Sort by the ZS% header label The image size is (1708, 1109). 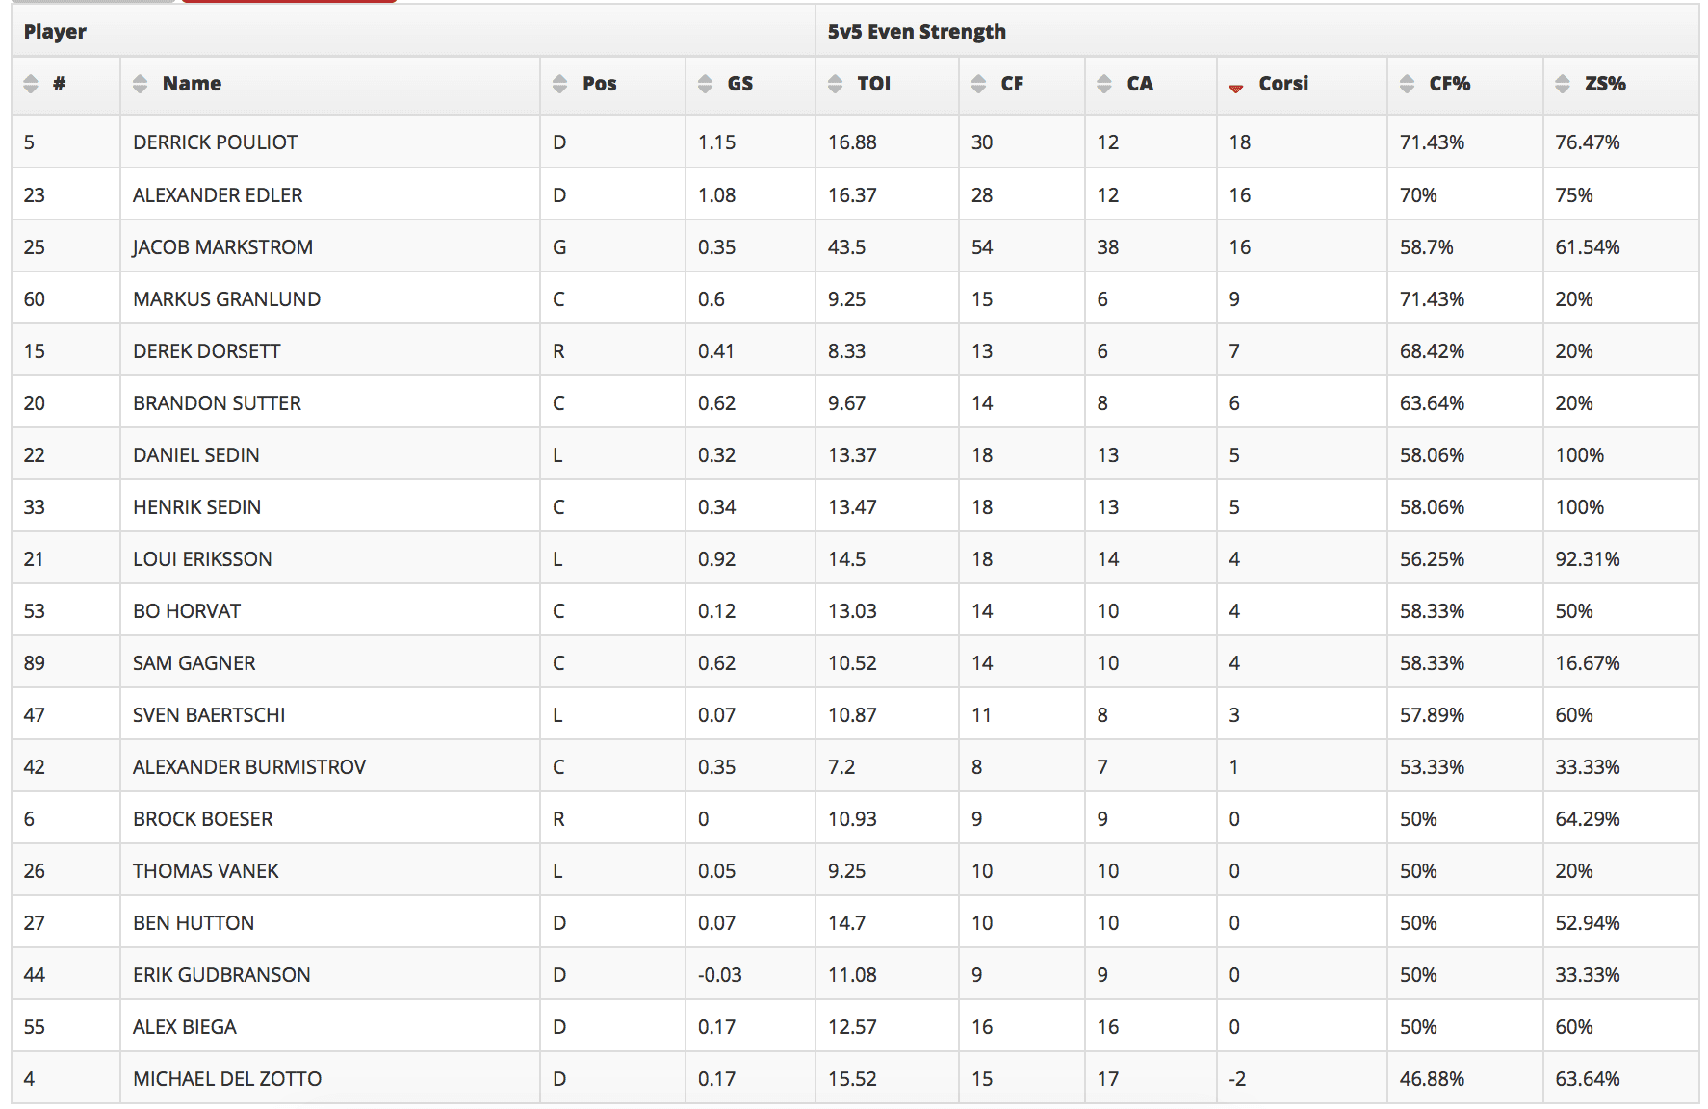pyautogui.click(x=1605, y=84)
